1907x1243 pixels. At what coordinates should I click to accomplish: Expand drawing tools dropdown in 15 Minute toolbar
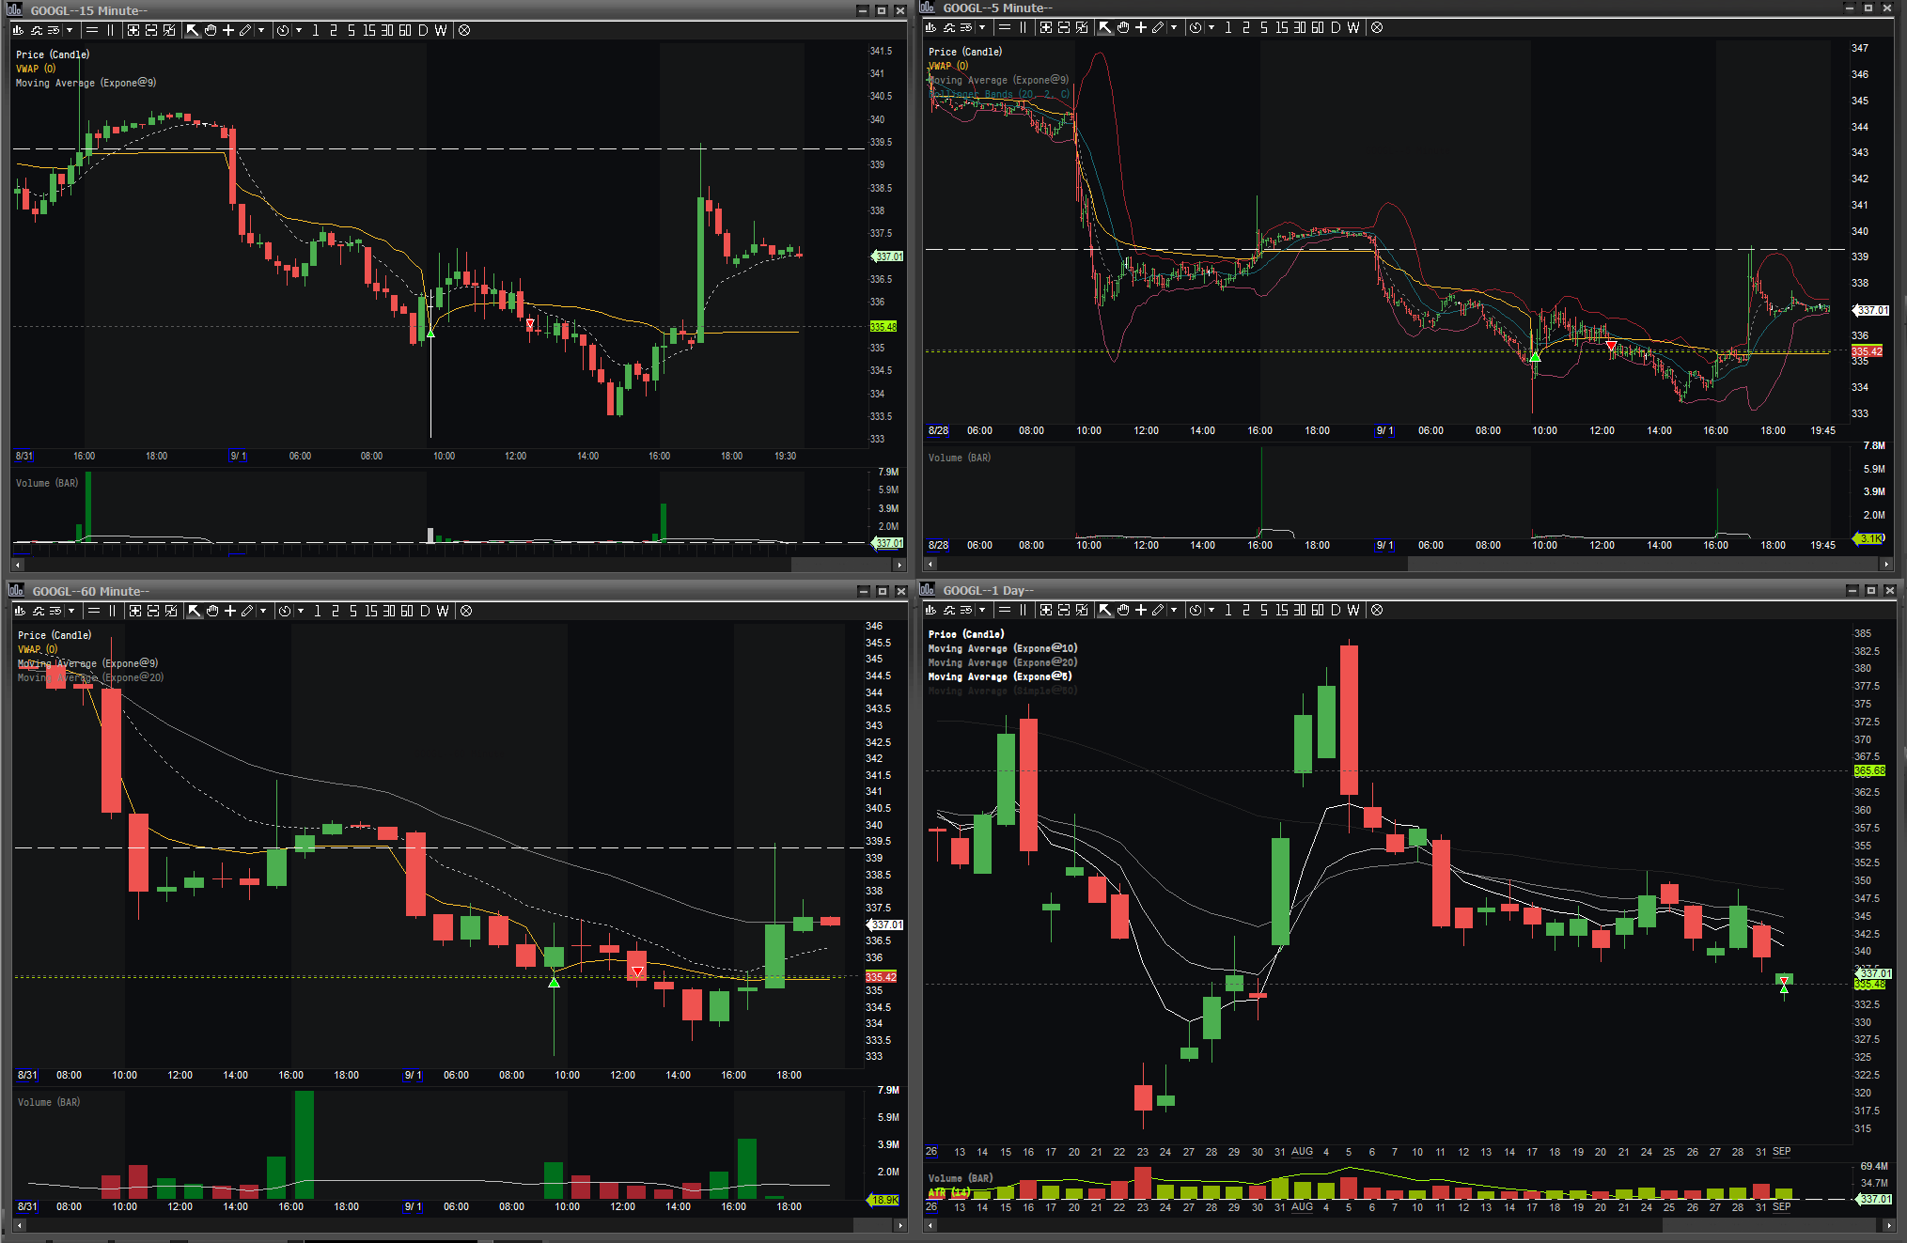pos(261,30)
